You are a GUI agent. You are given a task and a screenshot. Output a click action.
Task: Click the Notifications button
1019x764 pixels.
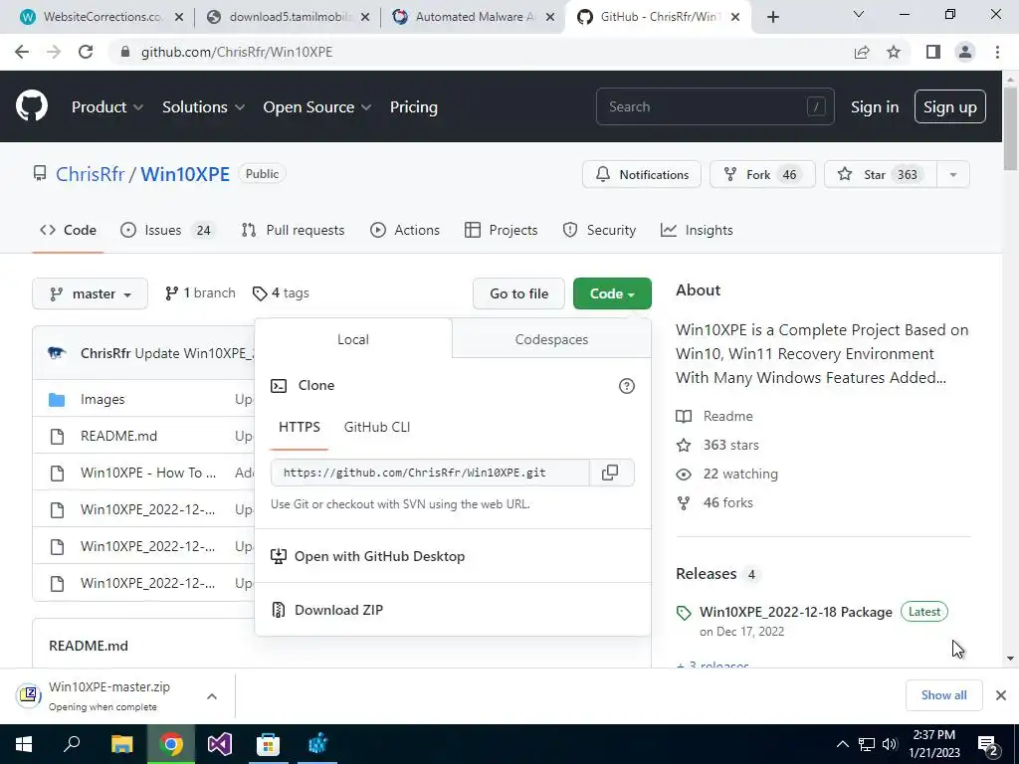(x=642, y=175)
